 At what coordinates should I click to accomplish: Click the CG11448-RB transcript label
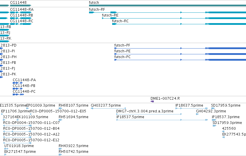pos(21,15)
